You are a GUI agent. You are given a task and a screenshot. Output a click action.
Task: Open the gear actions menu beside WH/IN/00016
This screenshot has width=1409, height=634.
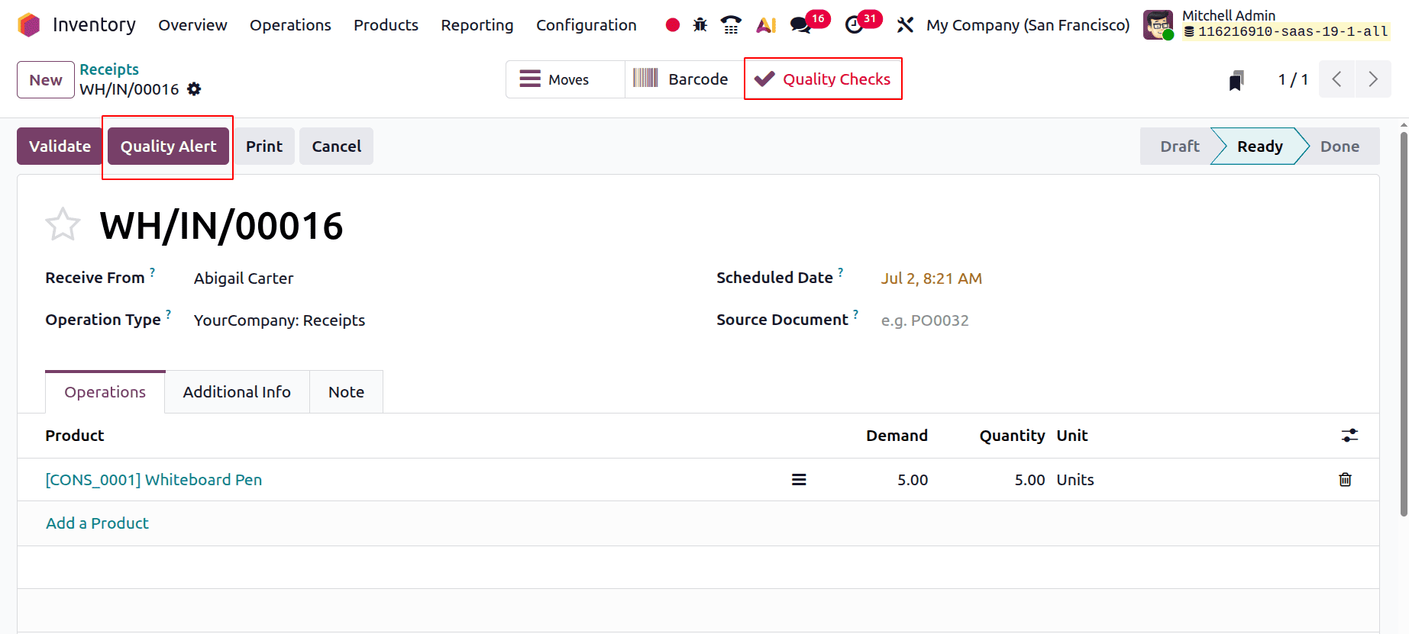[194, 89]
